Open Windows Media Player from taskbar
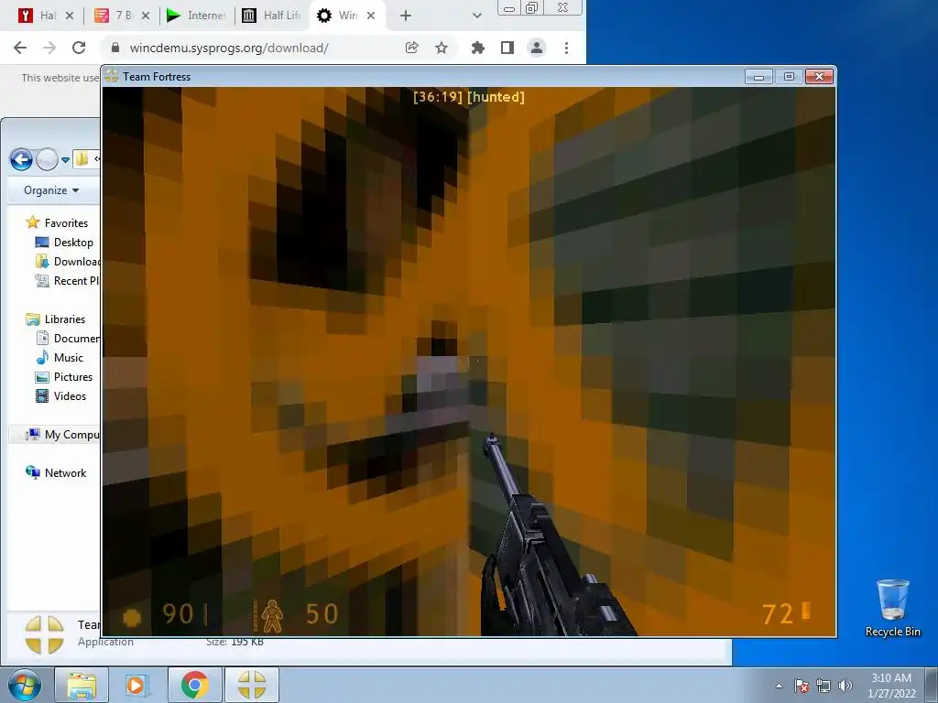 click(136, 685)
